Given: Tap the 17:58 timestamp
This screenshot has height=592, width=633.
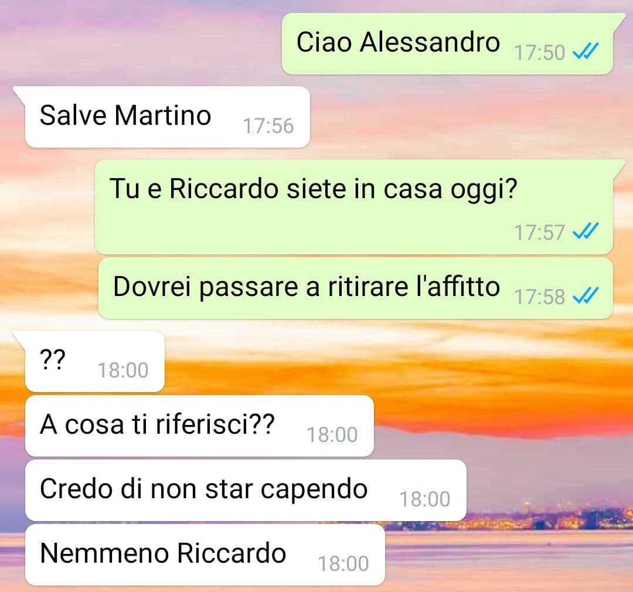Looking at the screenshot, I should click(x=539, y=297).
